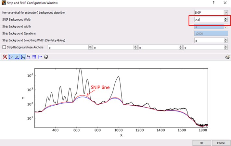The height and width of the screenshot is (146, 231).
Task: Enable Strip Background use Anchors checkbox
Action: pyautogui.click(x=4, y=47)
